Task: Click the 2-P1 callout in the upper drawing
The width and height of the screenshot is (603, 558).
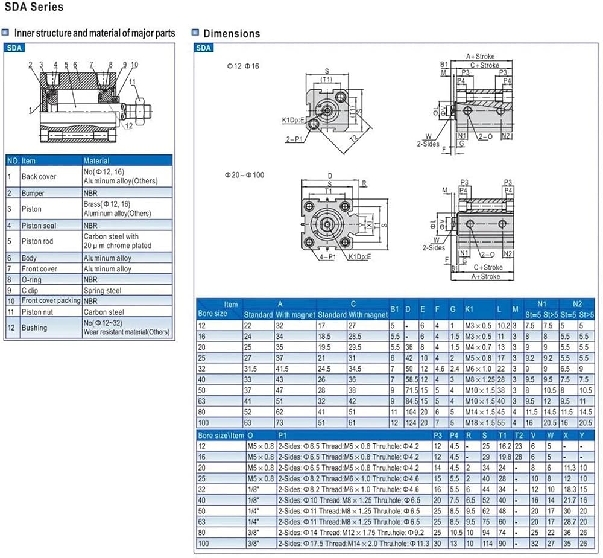Action: click(x=294, y=139)
